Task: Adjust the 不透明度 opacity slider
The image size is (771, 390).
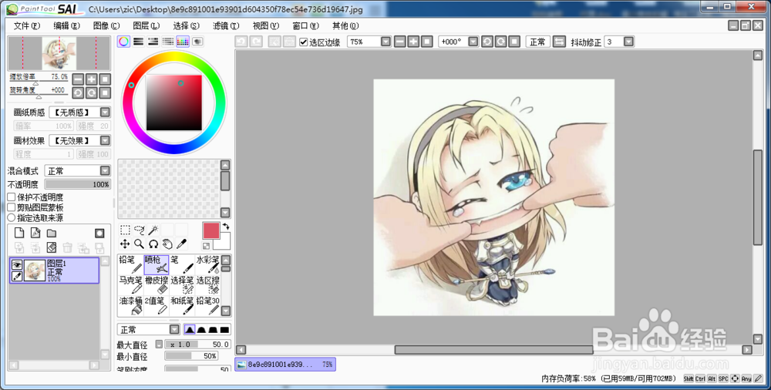Action: click(78, 184)
